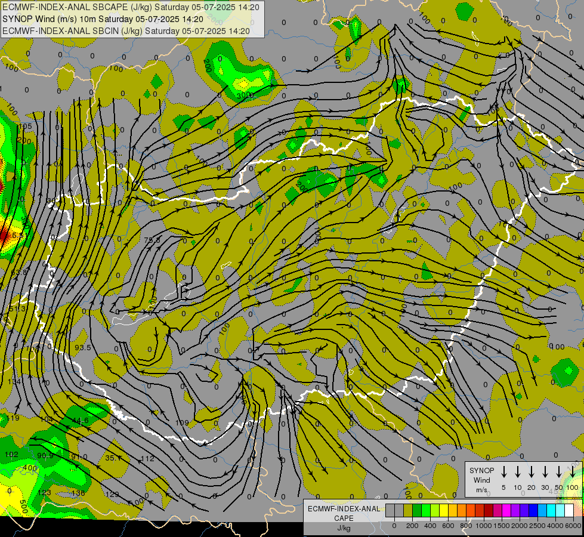Select the olive swatch in CAPE legend
The width and height of the screenshot is (584, 537).
(x=408, y=510)
